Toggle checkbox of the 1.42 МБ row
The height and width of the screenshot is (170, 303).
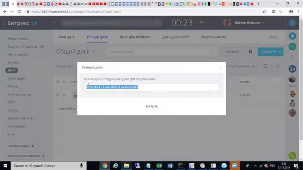pos(58,95)
